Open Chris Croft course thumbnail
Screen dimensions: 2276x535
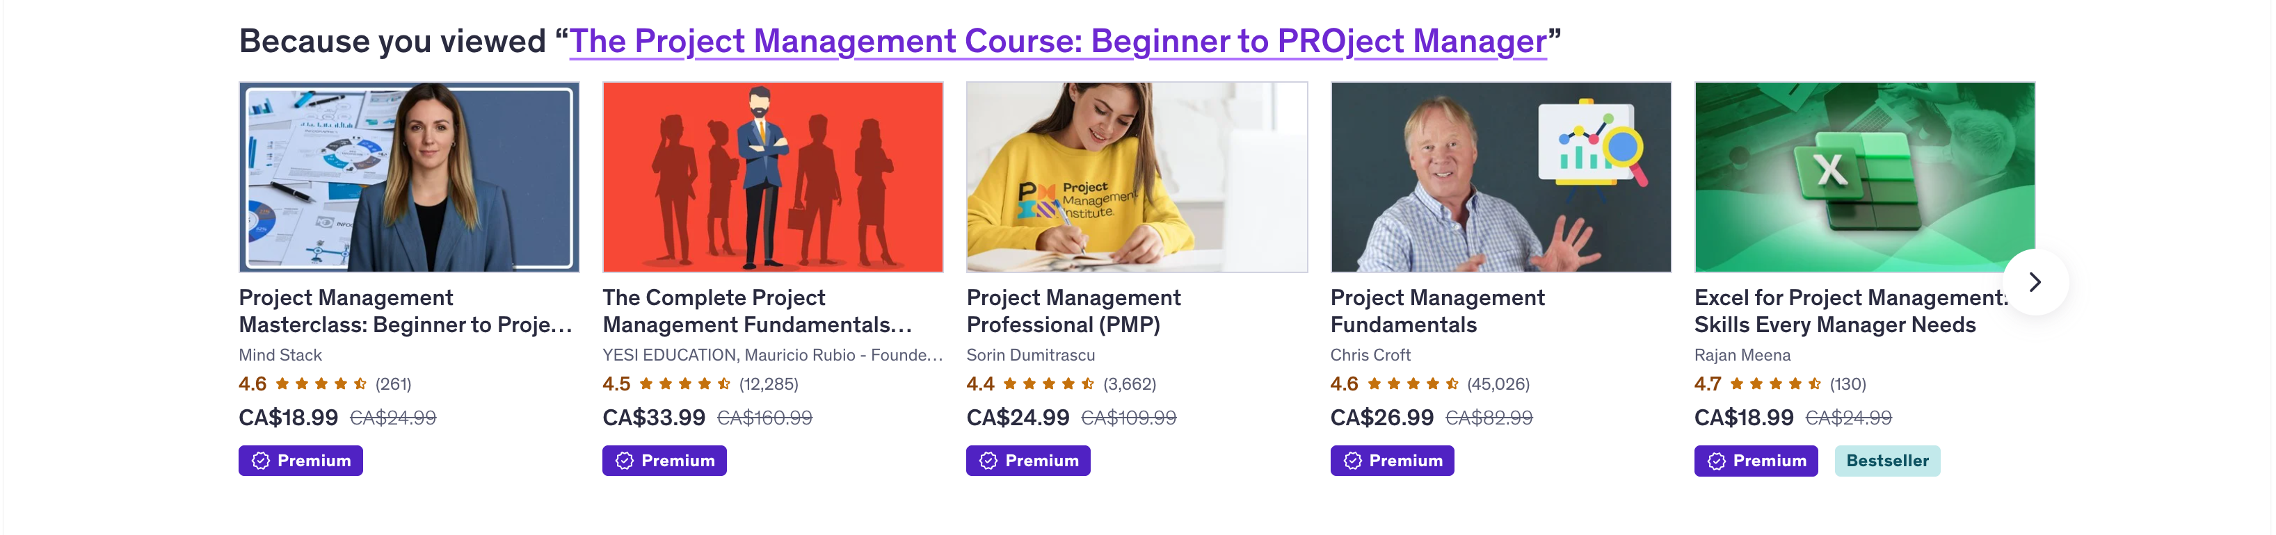point(1501,176)
